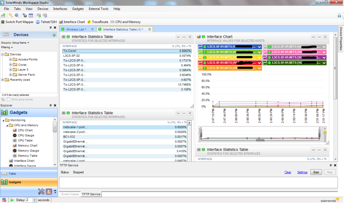Select the orange legend entry
This screenshot has width=344, height=203.
pos(230,68)
